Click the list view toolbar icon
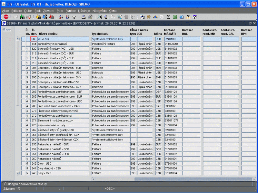The height and width of the screenshot is (193, 258). coord(126,17)
